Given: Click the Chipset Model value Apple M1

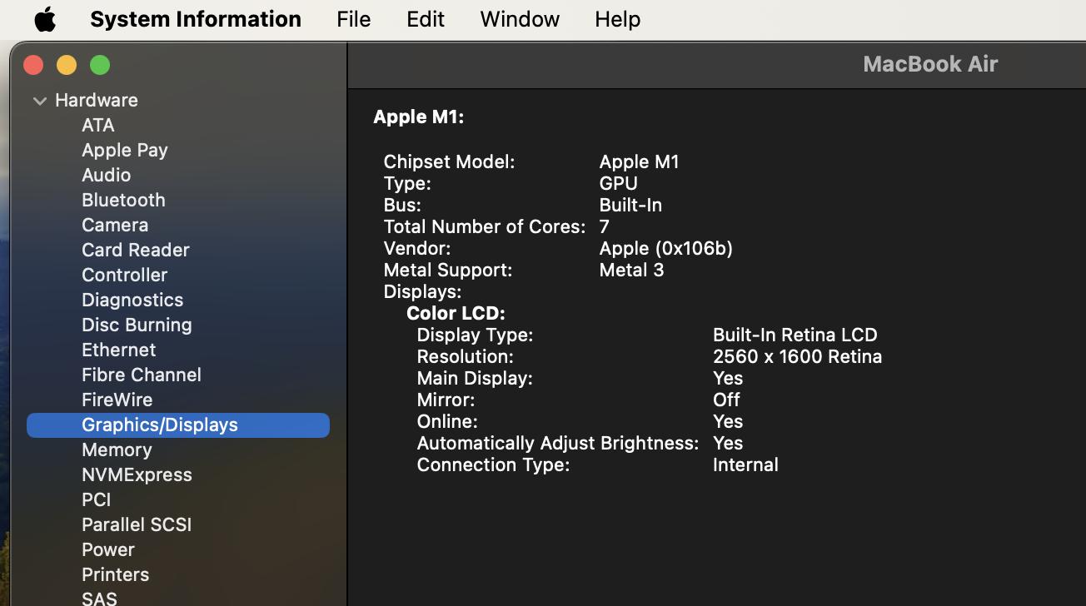Looking at the screenshot, I should [x=639, y=161].
